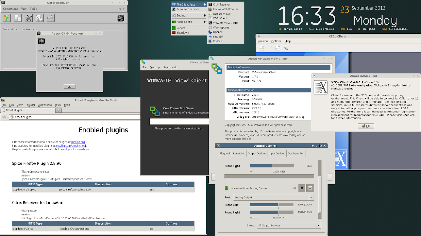421x236 pixels.
Task: Select the About Plugins tab in Firefox
Action: pyautogui.click(x=28, y=110)
